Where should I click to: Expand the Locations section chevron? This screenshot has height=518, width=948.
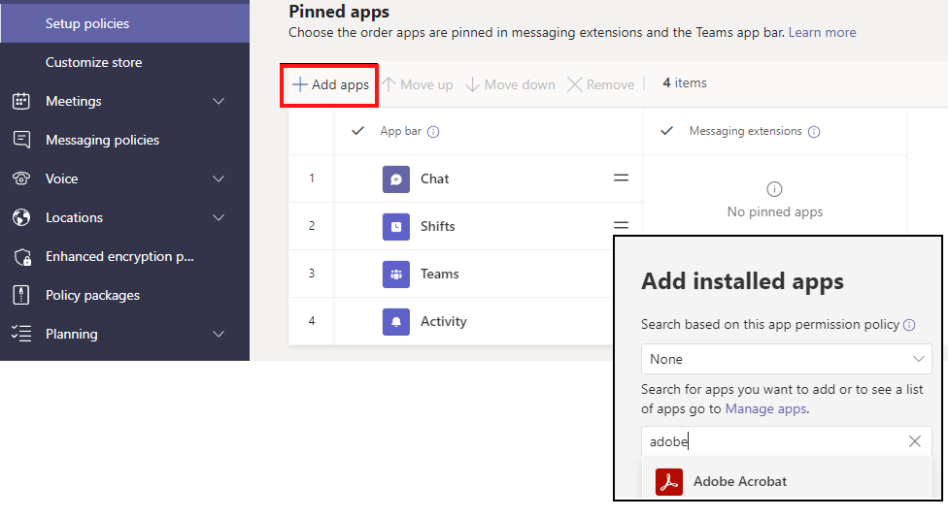coord(219,217)
